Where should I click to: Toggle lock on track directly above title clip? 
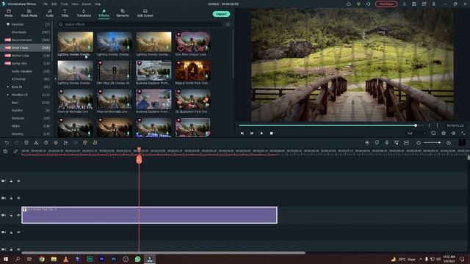[12, 198]
